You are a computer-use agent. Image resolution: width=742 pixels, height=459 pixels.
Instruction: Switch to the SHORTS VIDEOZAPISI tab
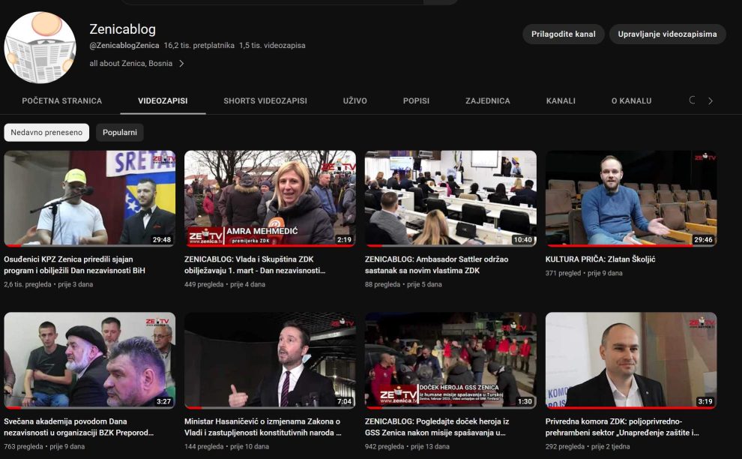click(265, 100)
